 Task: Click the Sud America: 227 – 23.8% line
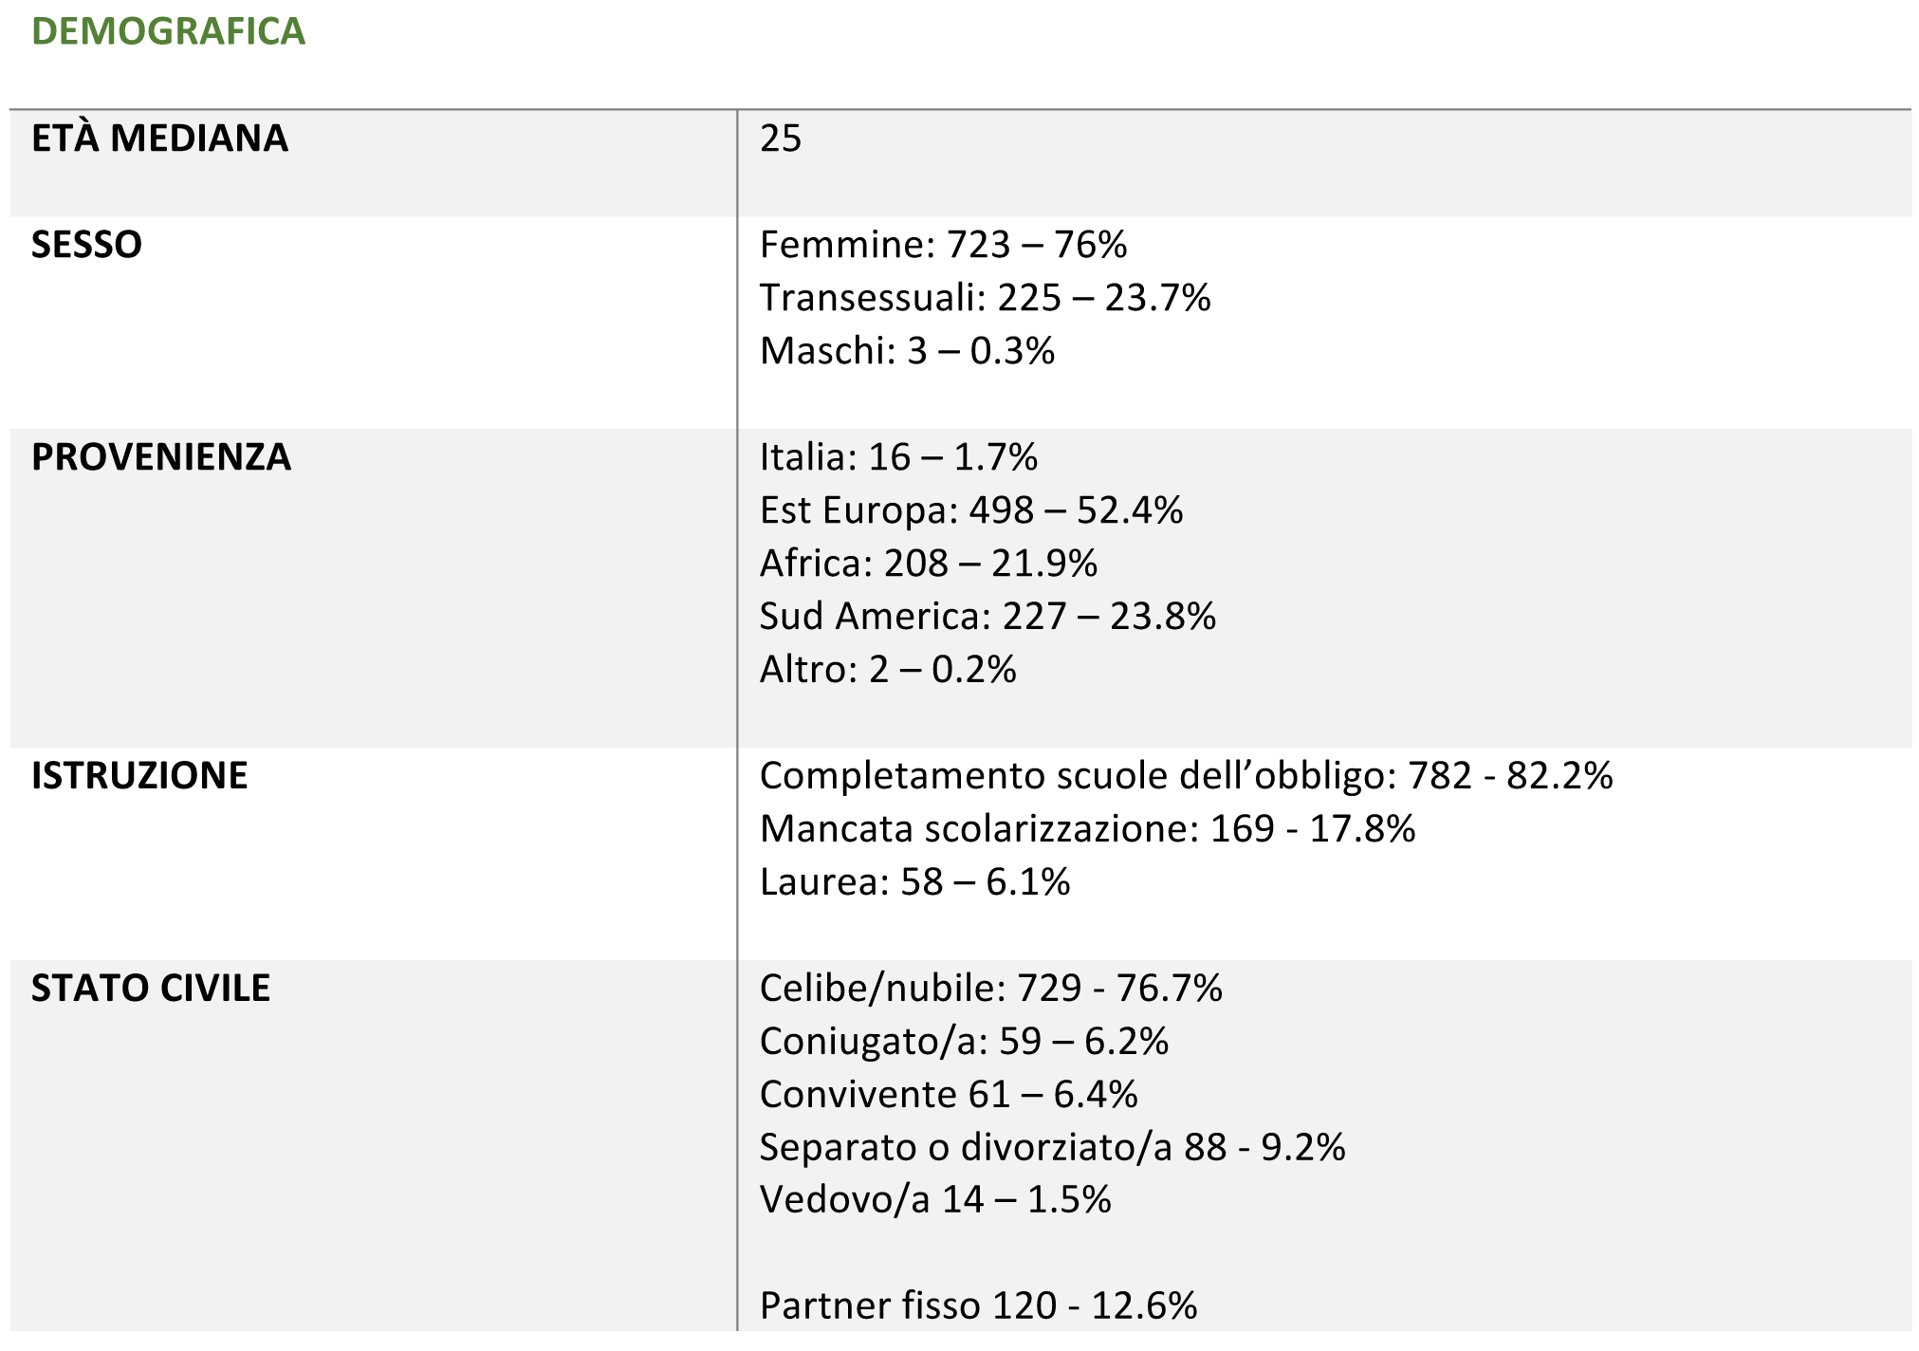click(x=987, y=617)
